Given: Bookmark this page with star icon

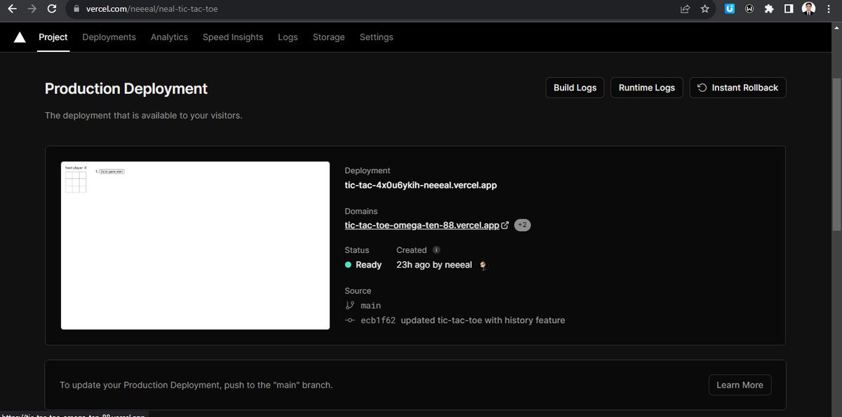Looking at the screenshot, I should (x=704, y=9).
